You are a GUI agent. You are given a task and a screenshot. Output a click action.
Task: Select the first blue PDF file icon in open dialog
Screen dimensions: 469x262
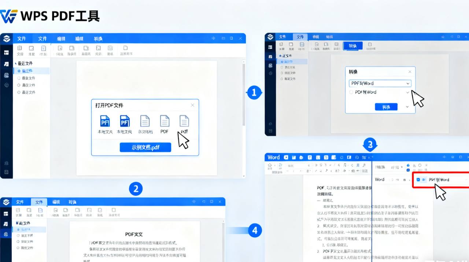(x=105, y=121)
